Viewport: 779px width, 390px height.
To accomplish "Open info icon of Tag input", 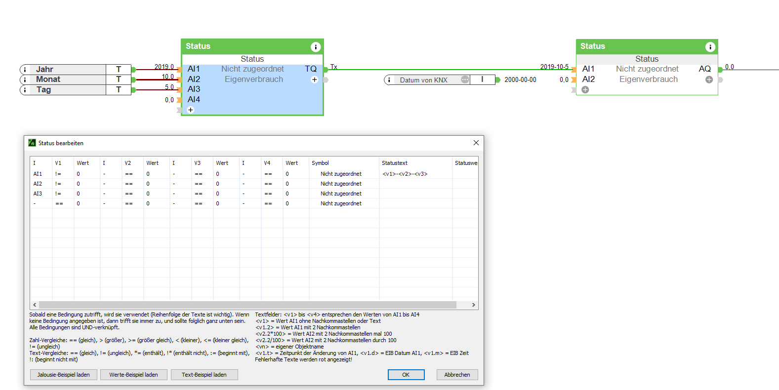I will [25, 90].
